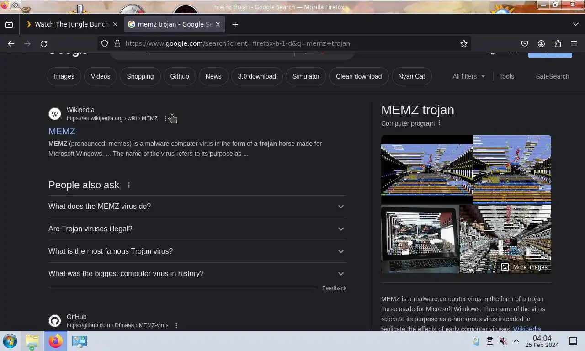
Task: Expand What does the MEMZ virus do
Action: [197, 207]
